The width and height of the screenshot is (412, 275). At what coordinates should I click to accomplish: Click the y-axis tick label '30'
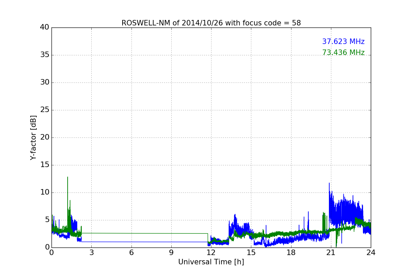point(45,82)
